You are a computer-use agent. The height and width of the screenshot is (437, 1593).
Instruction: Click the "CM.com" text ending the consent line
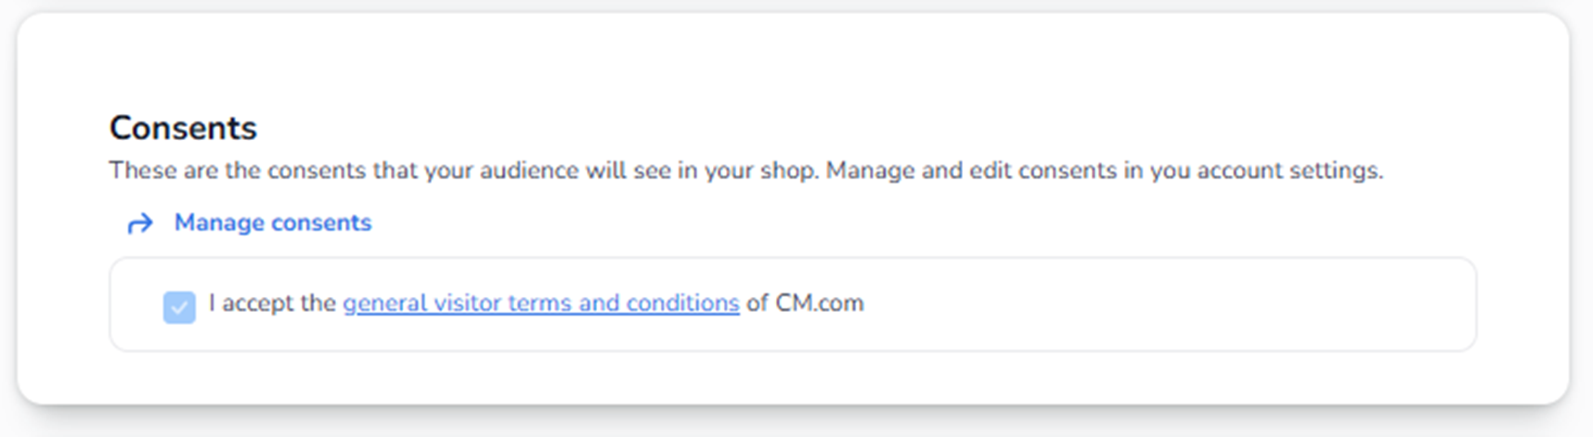coord(819,303)
